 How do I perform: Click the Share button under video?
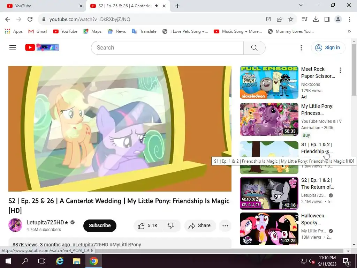(200, 226)
